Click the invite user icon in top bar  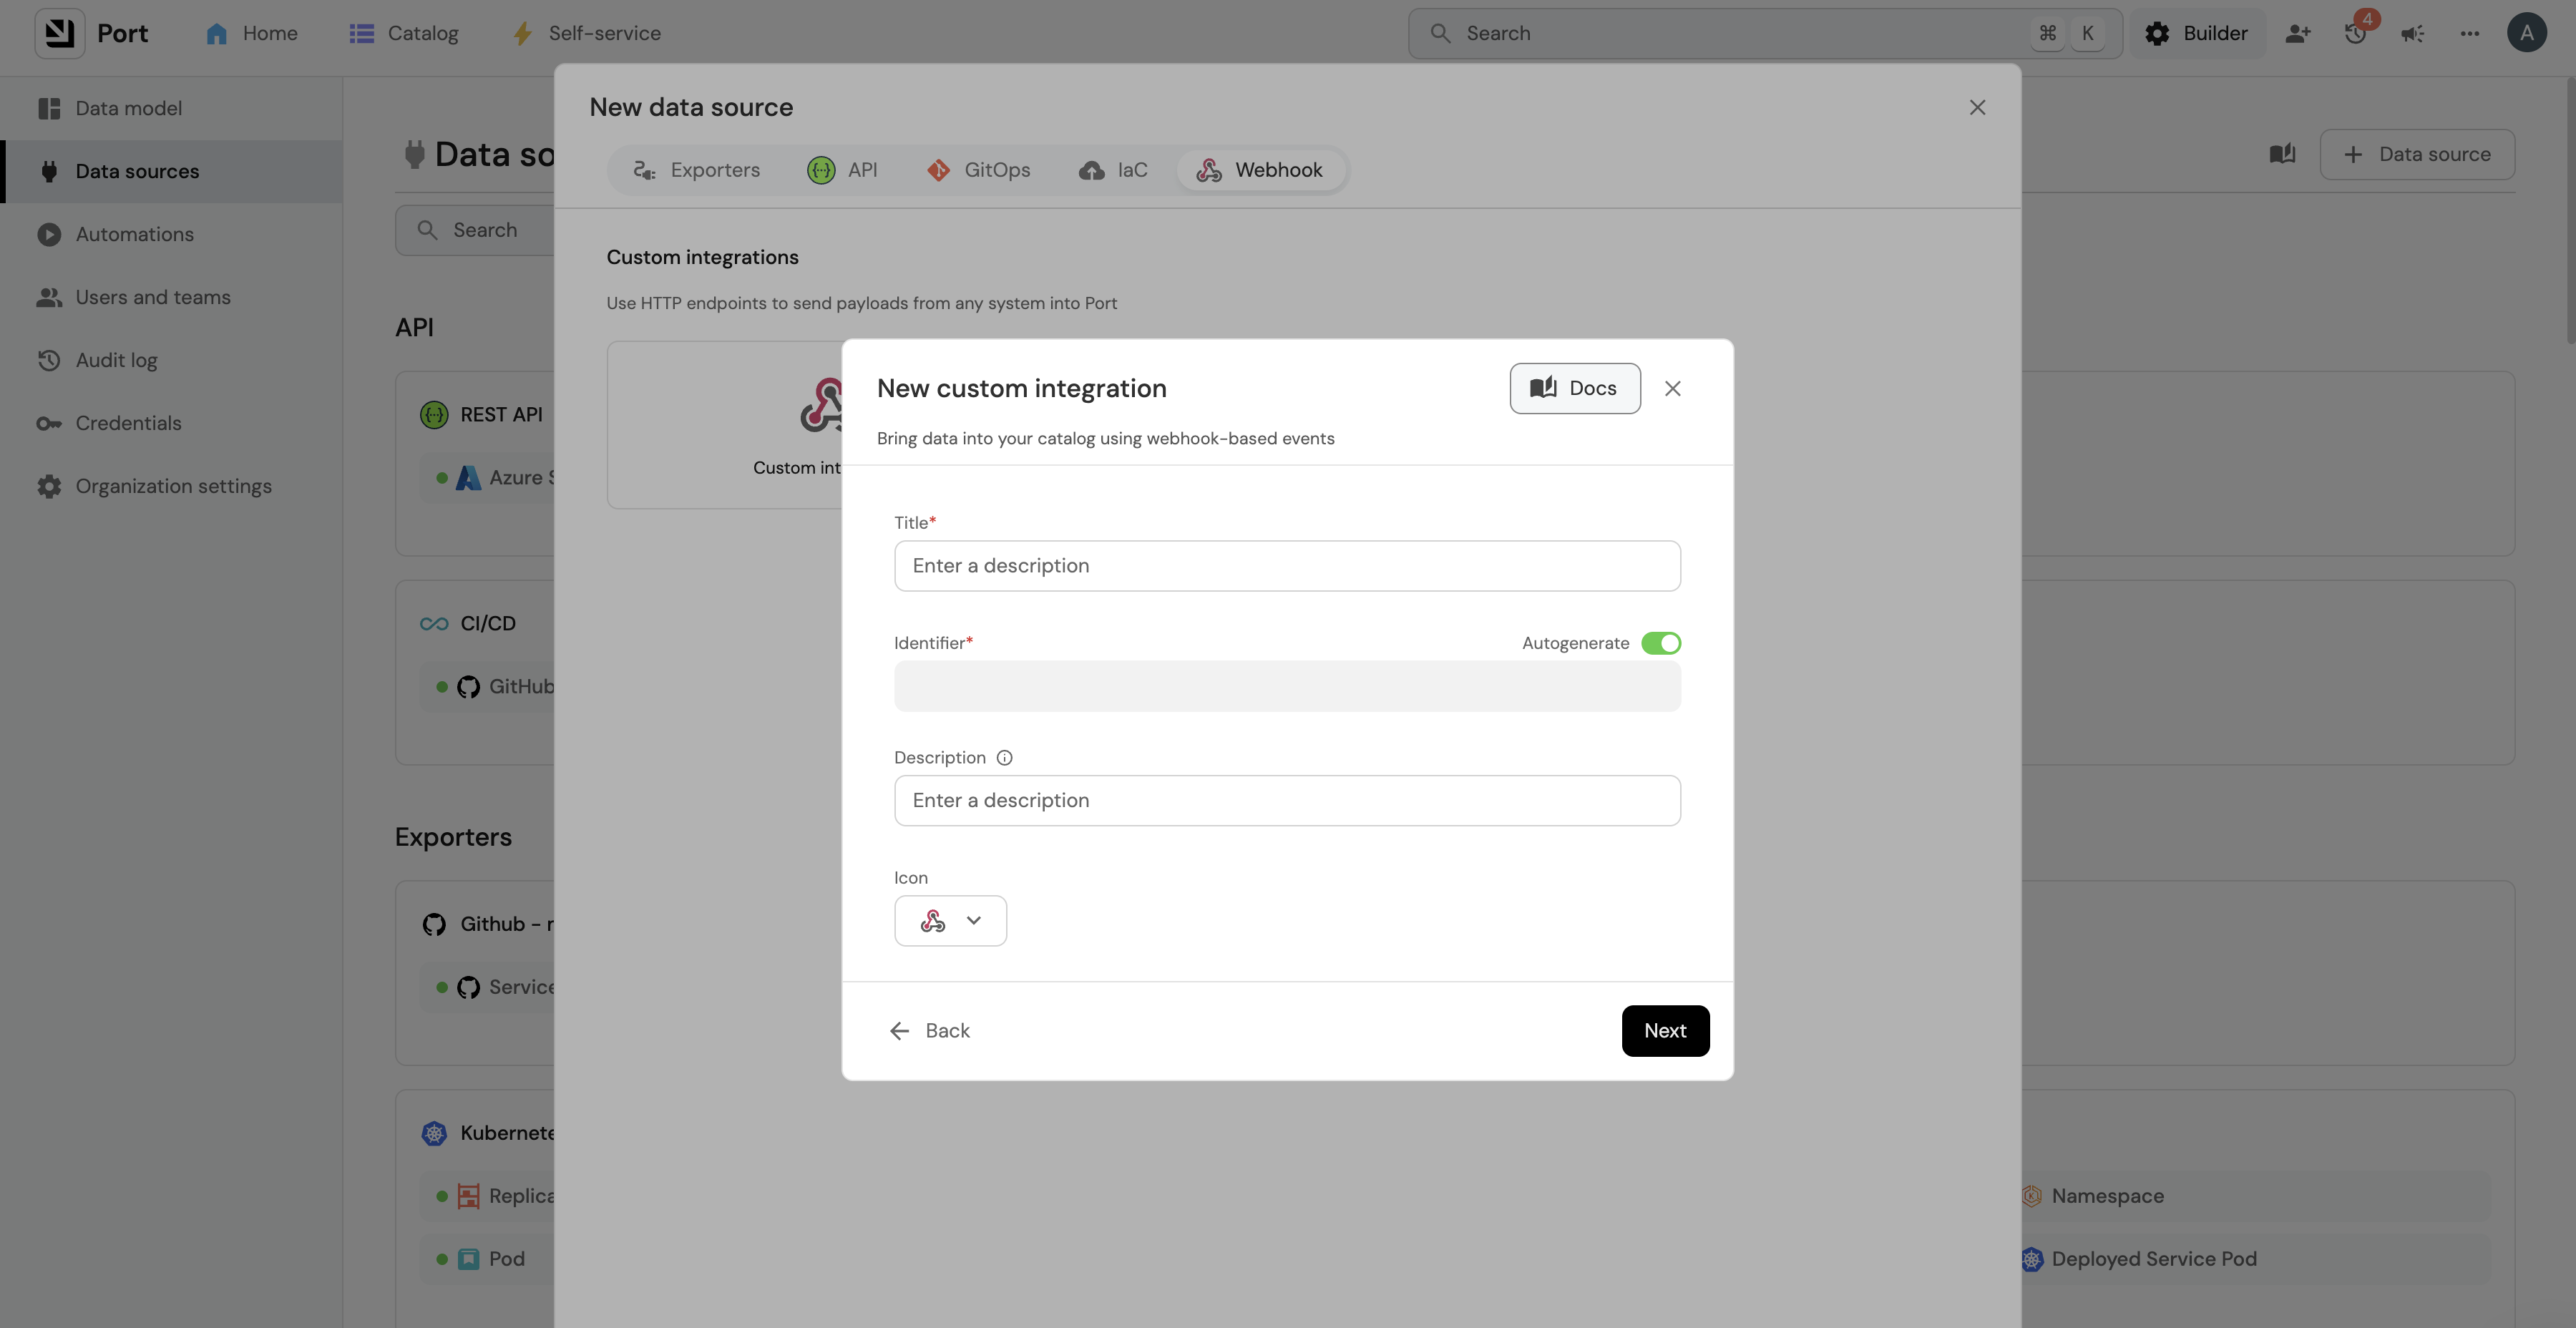coord(2298,33)
